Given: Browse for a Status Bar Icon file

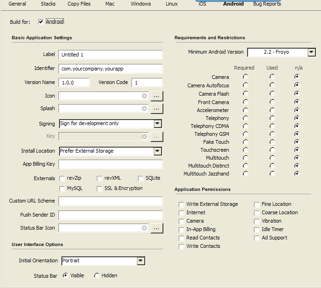Looking at the screenshot, I should (x=157, y=228).
